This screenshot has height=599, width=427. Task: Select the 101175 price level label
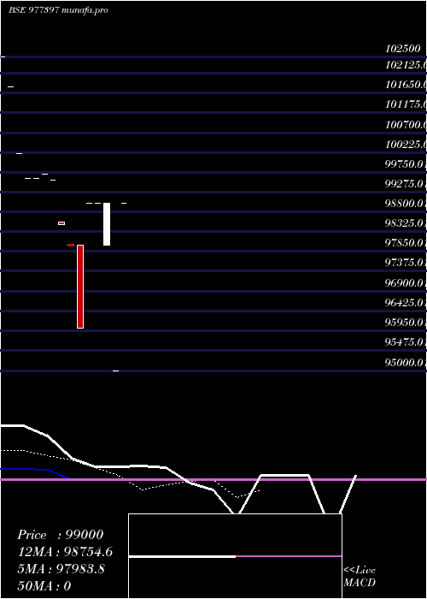406,104
